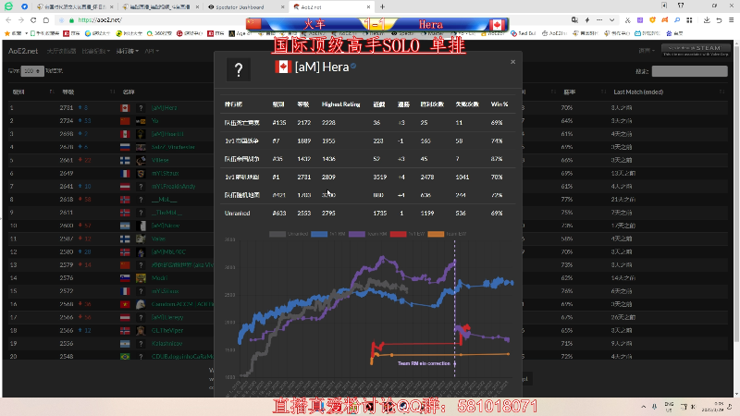Switch to the Spectator Dashboard tab
This screenshot has width=740, height=416.
(x=244, y=7)
